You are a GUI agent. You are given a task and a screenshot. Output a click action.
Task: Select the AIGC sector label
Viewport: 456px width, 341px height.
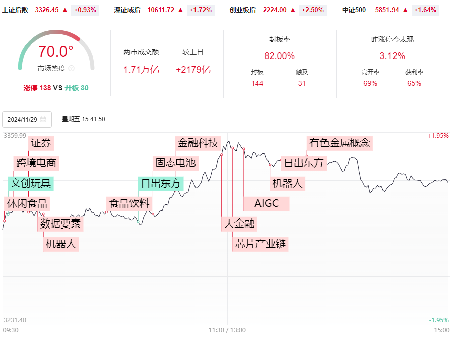pos(267,204)
